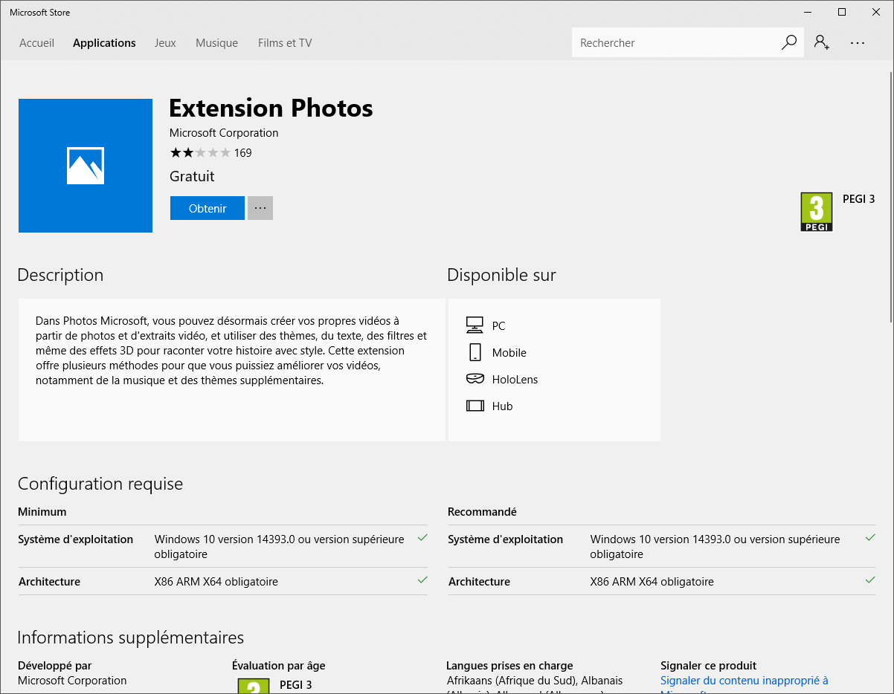Click the Microsoft Corporation publisher name
Viewport: 894px width, 694px height.
pyautogui.click(x=224, y=133)
